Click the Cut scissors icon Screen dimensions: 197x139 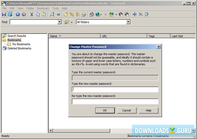click(32, 14)
